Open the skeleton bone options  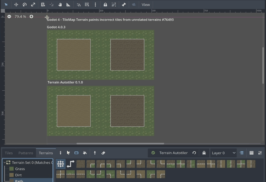click(124, 5)
